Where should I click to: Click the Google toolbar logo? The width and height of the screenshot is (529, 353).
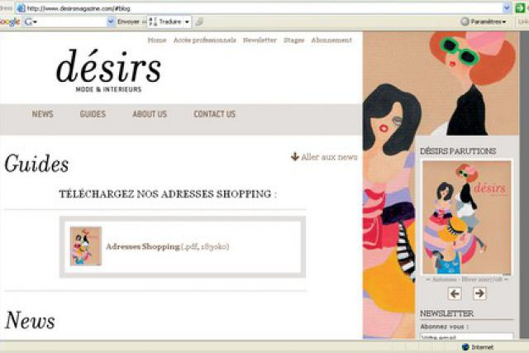coord(10,22)
